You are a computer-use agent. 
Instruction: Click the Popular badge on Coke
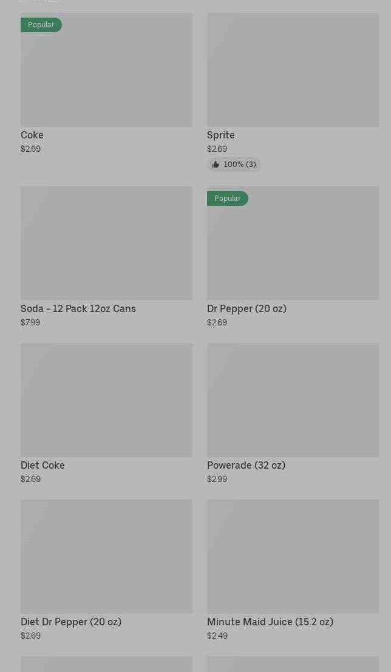[41, 25]
